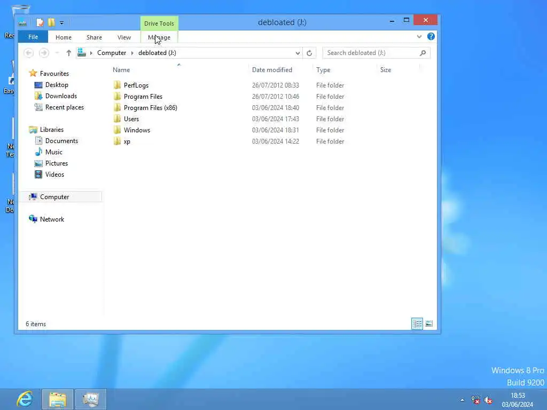This screenshot has width=547, height=410.
Task: Select the Users folder icon
Action: pyautogui.click(x=117, y=119)
